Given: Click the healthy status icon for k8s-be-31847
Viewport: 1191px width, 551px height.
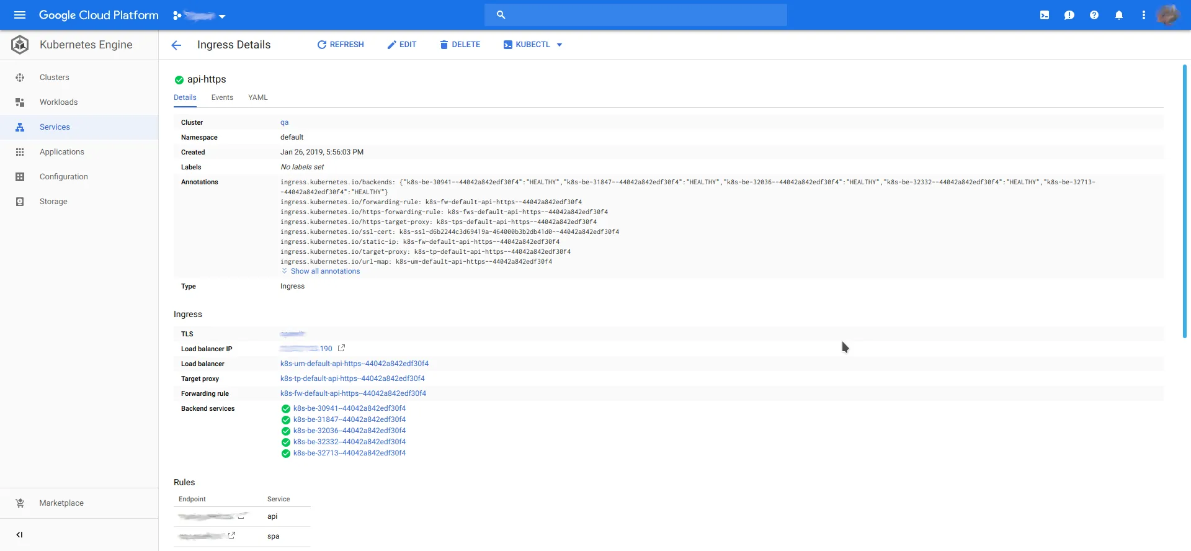Looking at the screenshot, I should 286,420.
